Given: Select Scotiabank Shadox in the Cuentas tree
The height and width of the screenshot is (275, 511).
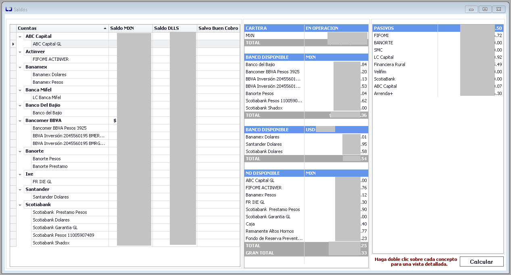Looking at the screenshot, I should point(51,243).
